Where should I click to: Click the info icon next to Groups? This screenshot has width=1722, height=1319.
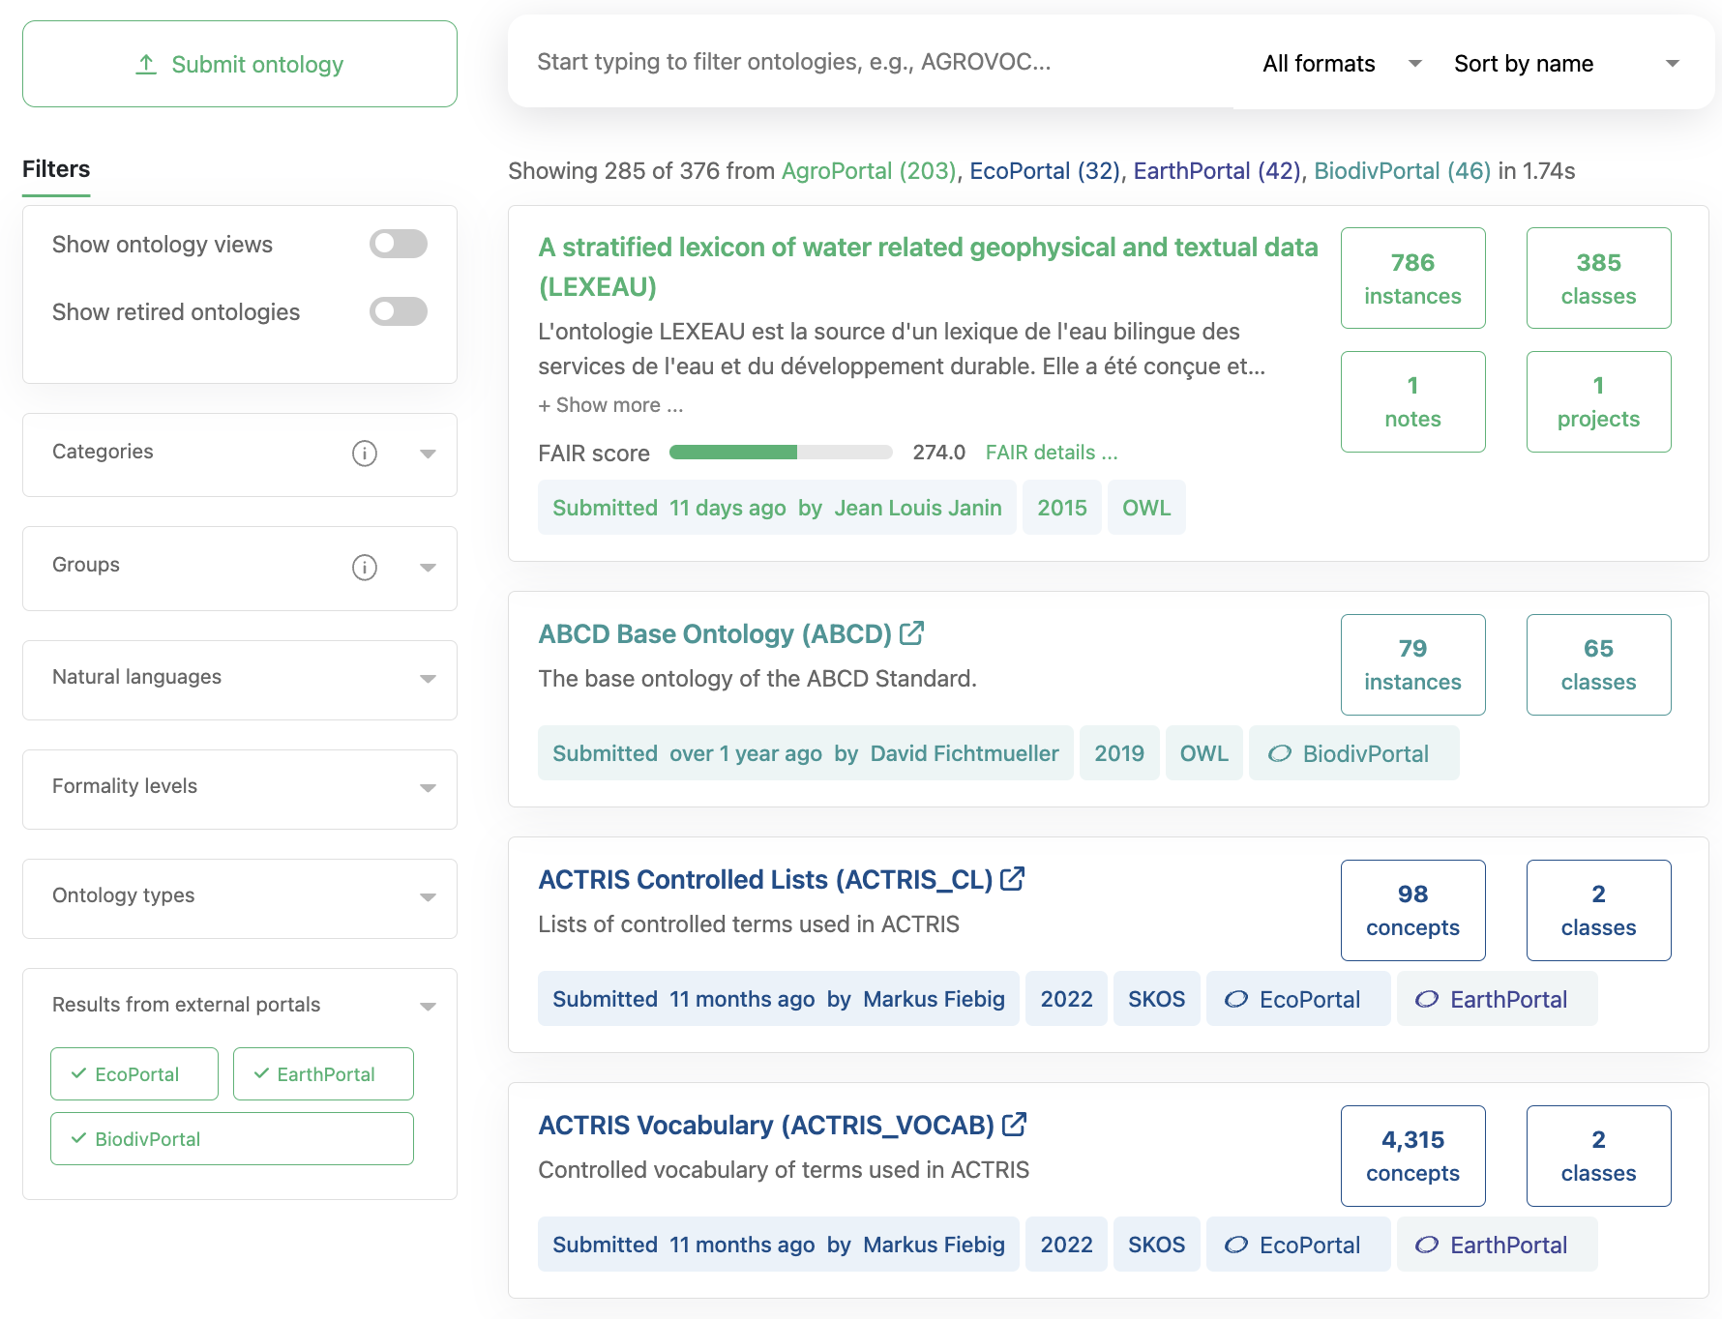pyautogui.click(x=364, y=569)
